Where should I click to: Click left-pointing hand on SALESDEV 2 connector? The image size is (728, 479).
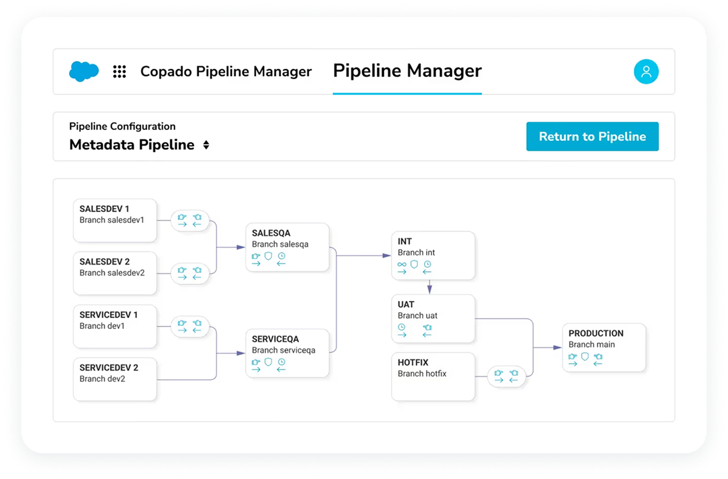pyautogui.click(x=197, y=270)
